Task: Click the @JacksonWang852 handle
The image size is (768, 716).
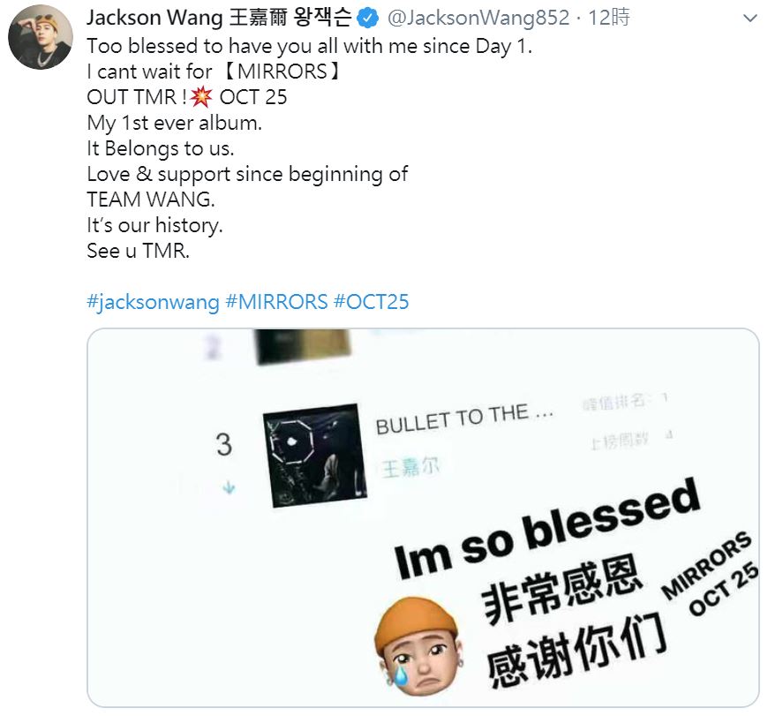Action: (478, 19)
